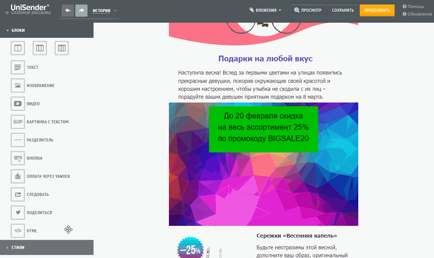Select the HTML code block icon

[18, 231]
